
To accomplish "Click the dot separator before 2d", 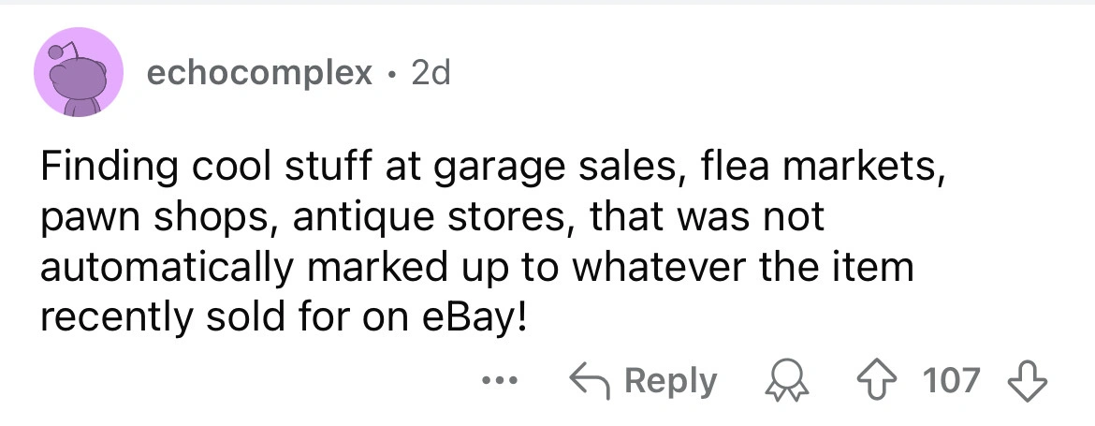I will pos(393,73).
